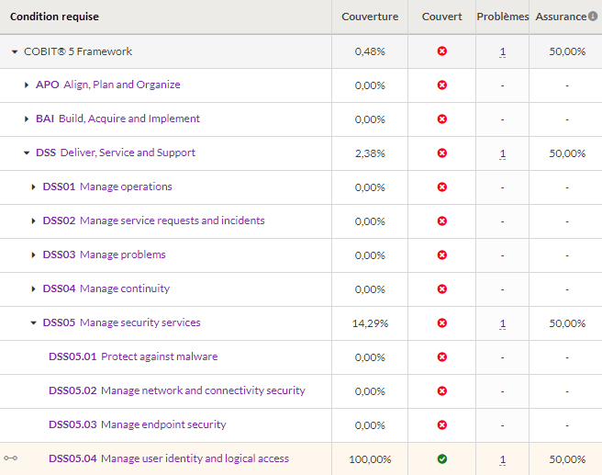Collapse the COBIT 5 Framework node
602x475 pixels.
point(15,51)
